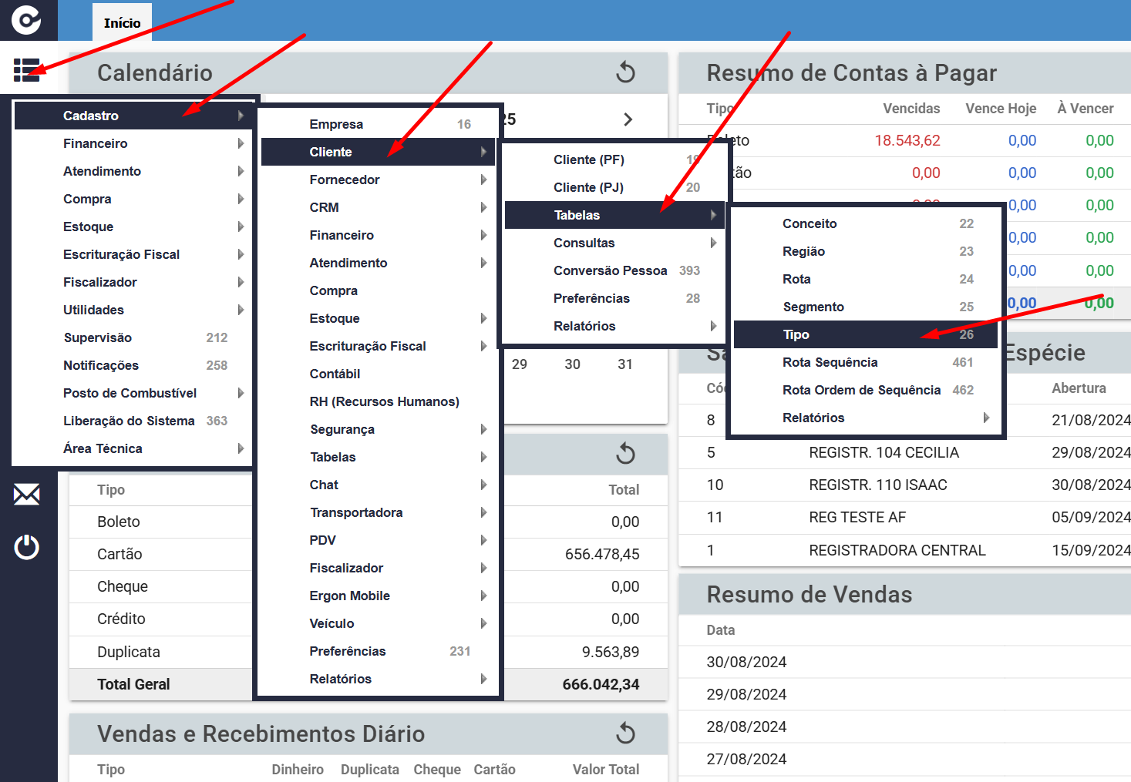The width and height of the screenshot is (1131, 782).
Task: Open Atendimento in the main menu
Action: pyautogui.click(x=133, y=171)
